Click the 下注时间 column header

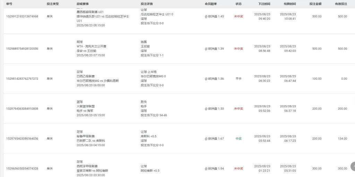tap(264, 4)
